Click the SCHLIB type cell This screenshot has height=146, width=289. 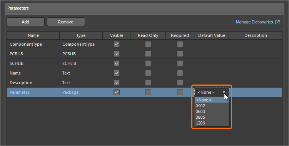tap(81, 63)
